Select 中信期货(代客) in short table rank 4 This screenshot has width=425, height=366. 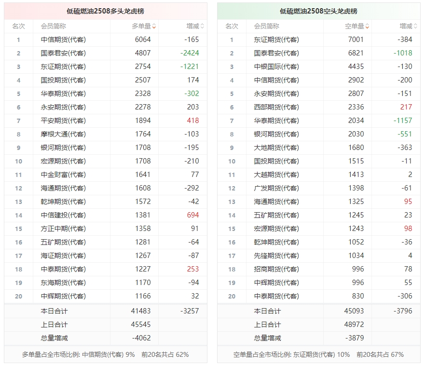pyautogui.click(x=276, y=80)
